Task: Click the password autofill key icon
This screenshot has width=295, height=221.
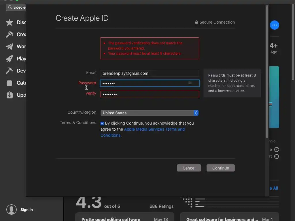Action: click(x=190, y=83)
